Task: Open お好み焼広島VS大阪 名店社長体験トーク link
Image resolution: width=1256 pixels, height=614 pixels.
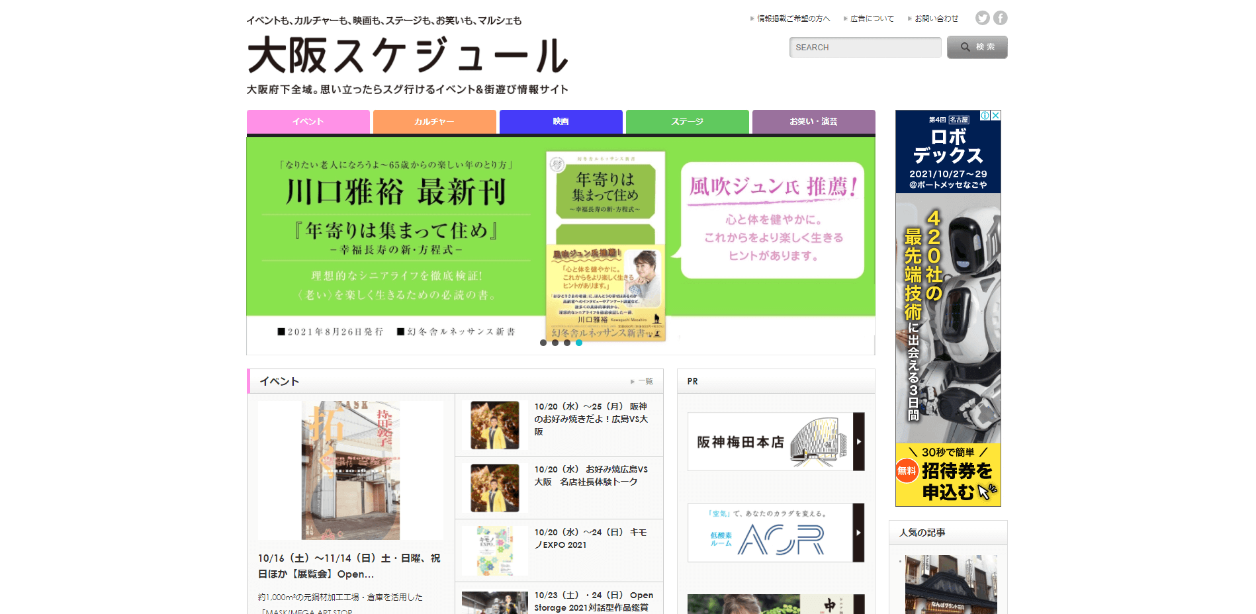Action: (x=591, y=476)
